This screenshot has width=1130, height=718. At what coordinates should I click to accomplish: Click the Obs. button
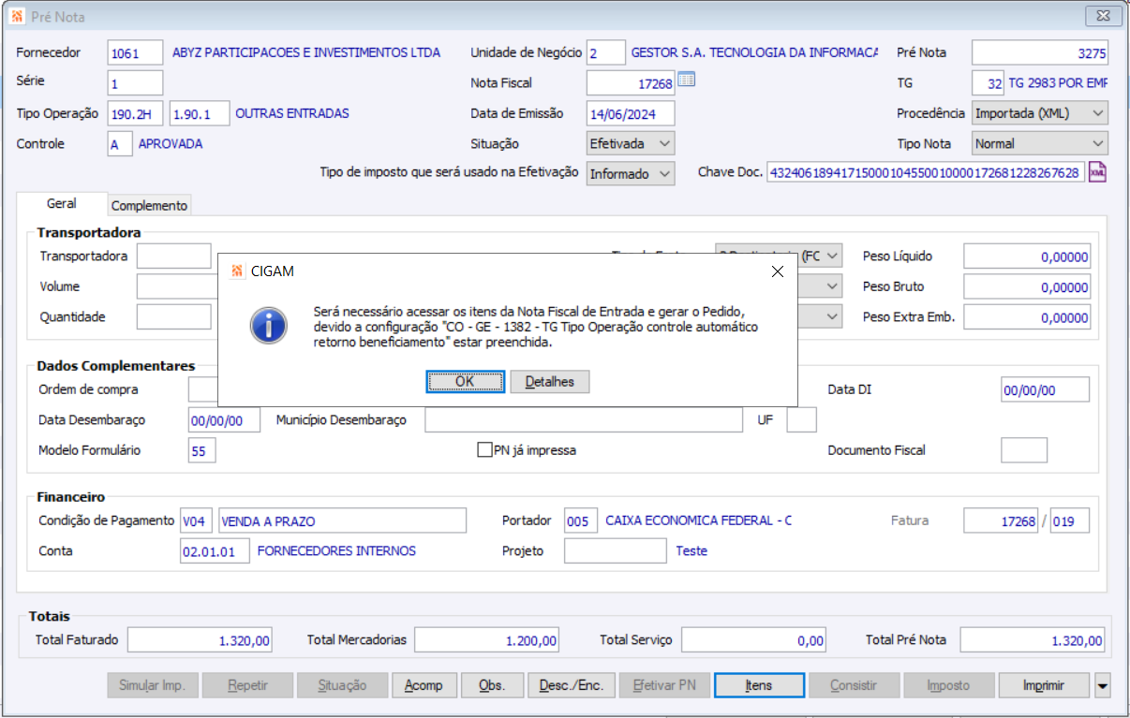click(492, 685)
